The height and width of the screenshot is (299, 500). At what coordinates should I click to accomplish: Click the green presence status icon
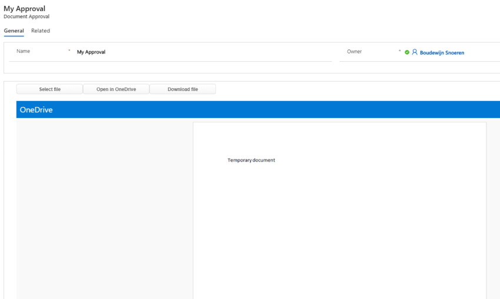click(407, 52)
